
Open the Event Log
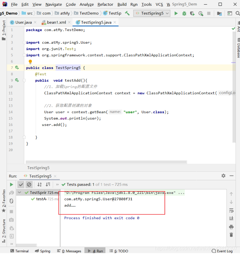[222, 251]
